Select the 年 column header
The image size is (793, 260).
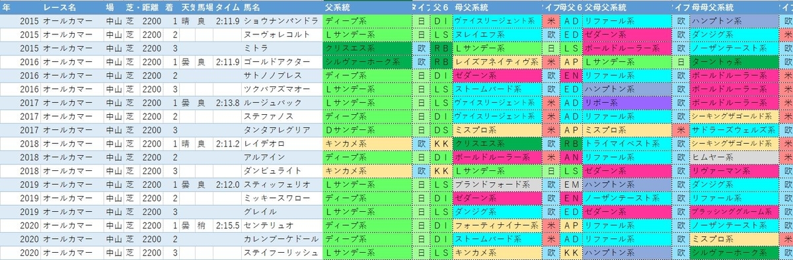tap(20, 7)
